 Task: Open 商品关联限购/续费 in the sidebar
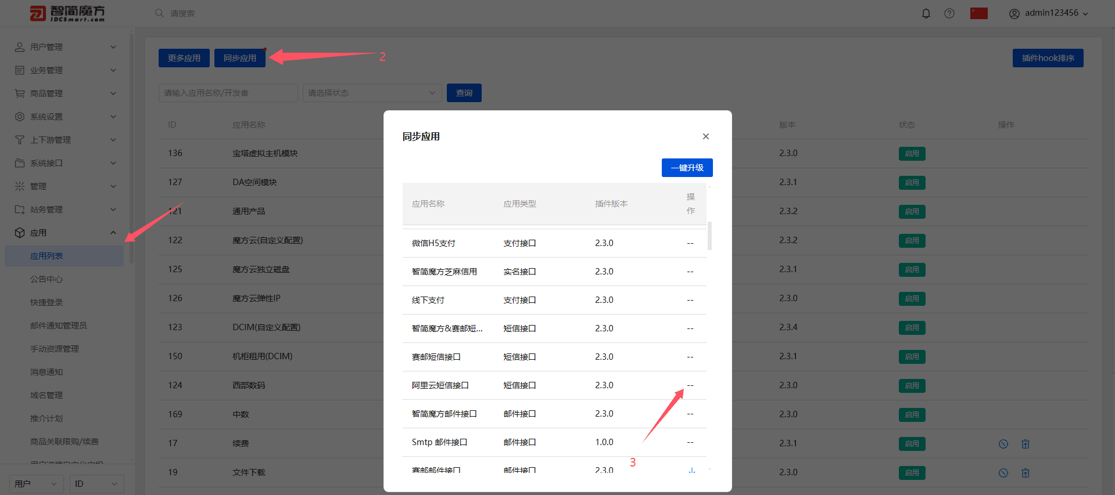[64, 442]
